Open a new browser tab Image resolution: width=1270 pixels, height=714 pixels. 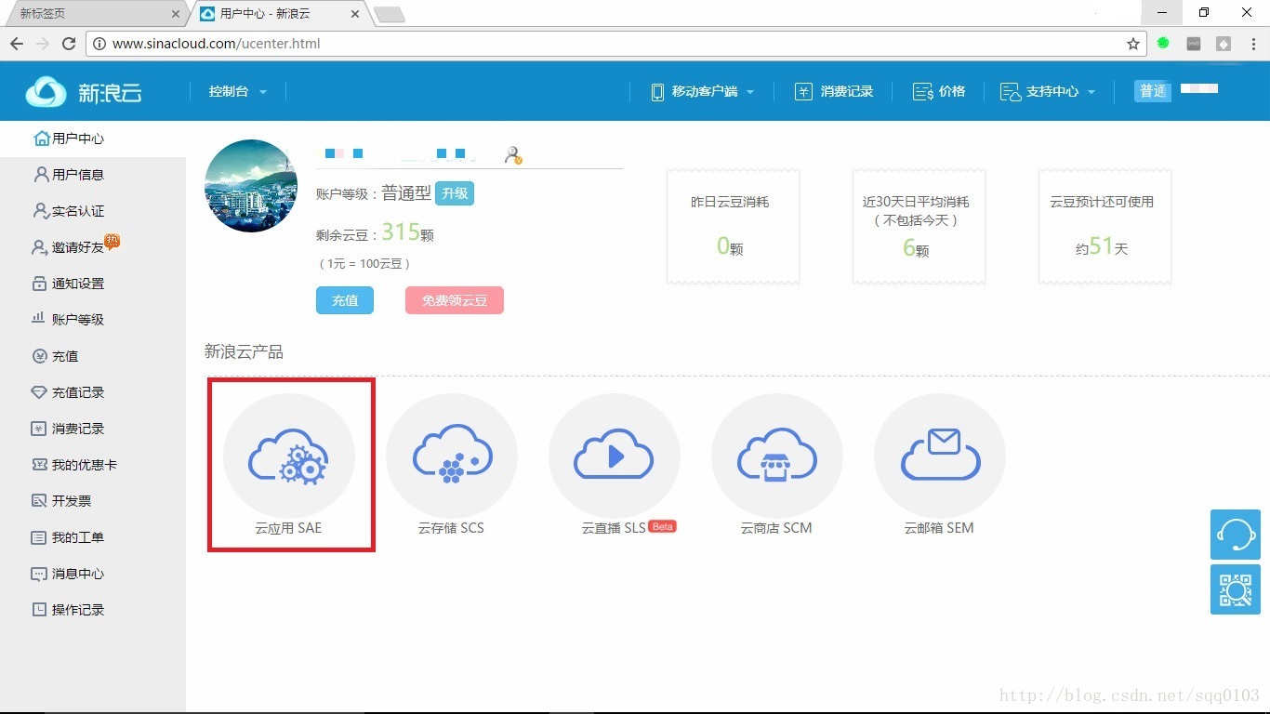click(389, 14)
